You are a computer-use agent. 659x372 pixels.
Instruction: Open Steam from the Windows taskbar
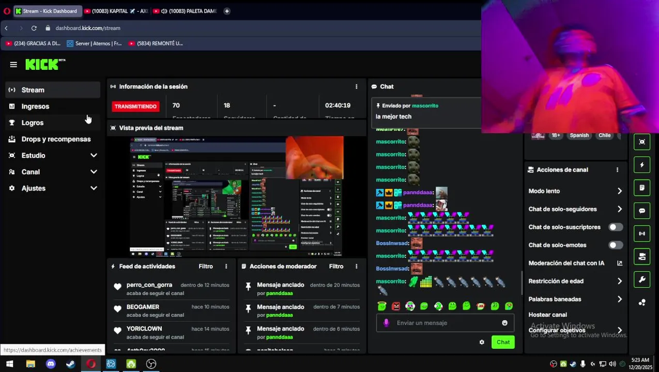[71, 364]
